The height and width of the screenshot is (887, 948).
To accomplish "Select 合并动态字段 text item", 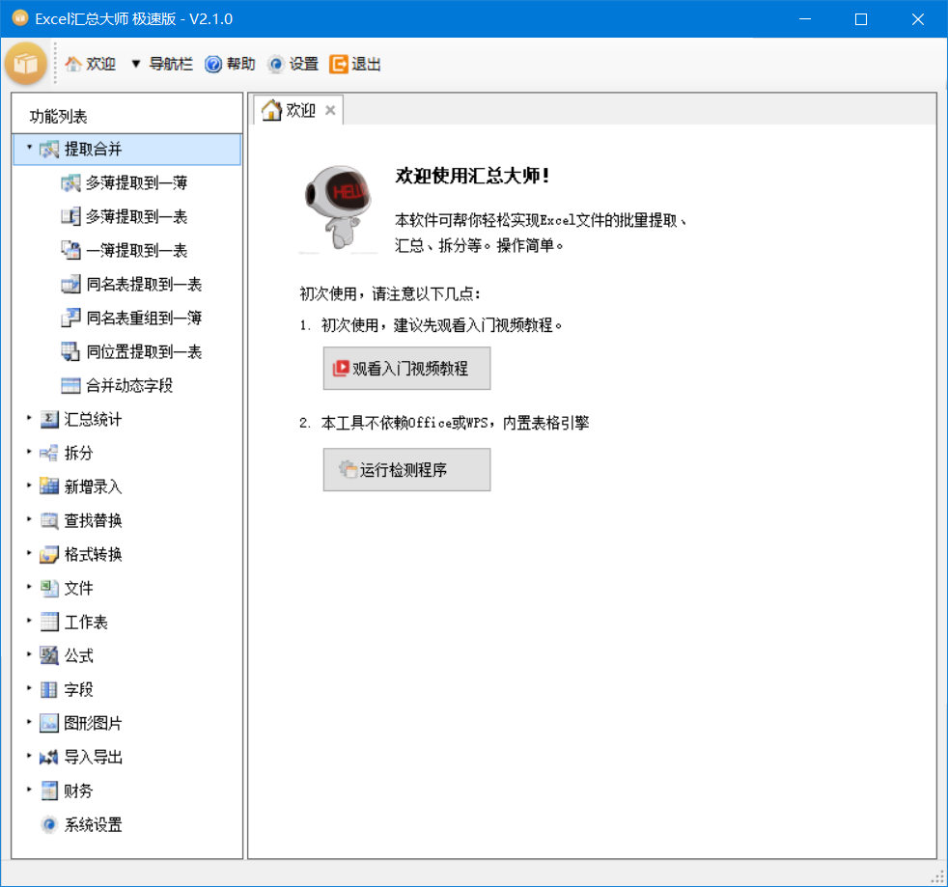I will (x=128, y=385).
